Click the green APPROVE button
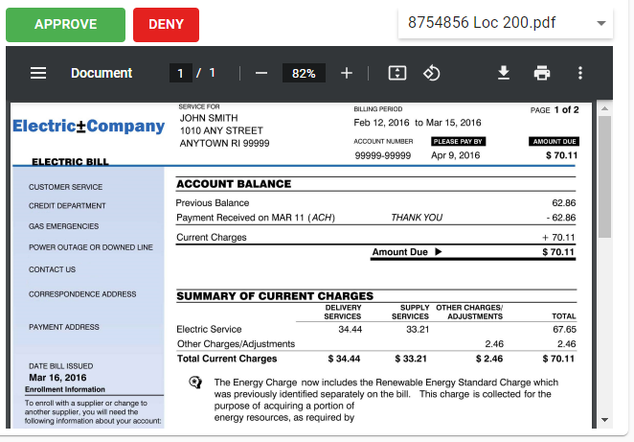This screenshot has height=442, width=634. click(x=65, y=25)
